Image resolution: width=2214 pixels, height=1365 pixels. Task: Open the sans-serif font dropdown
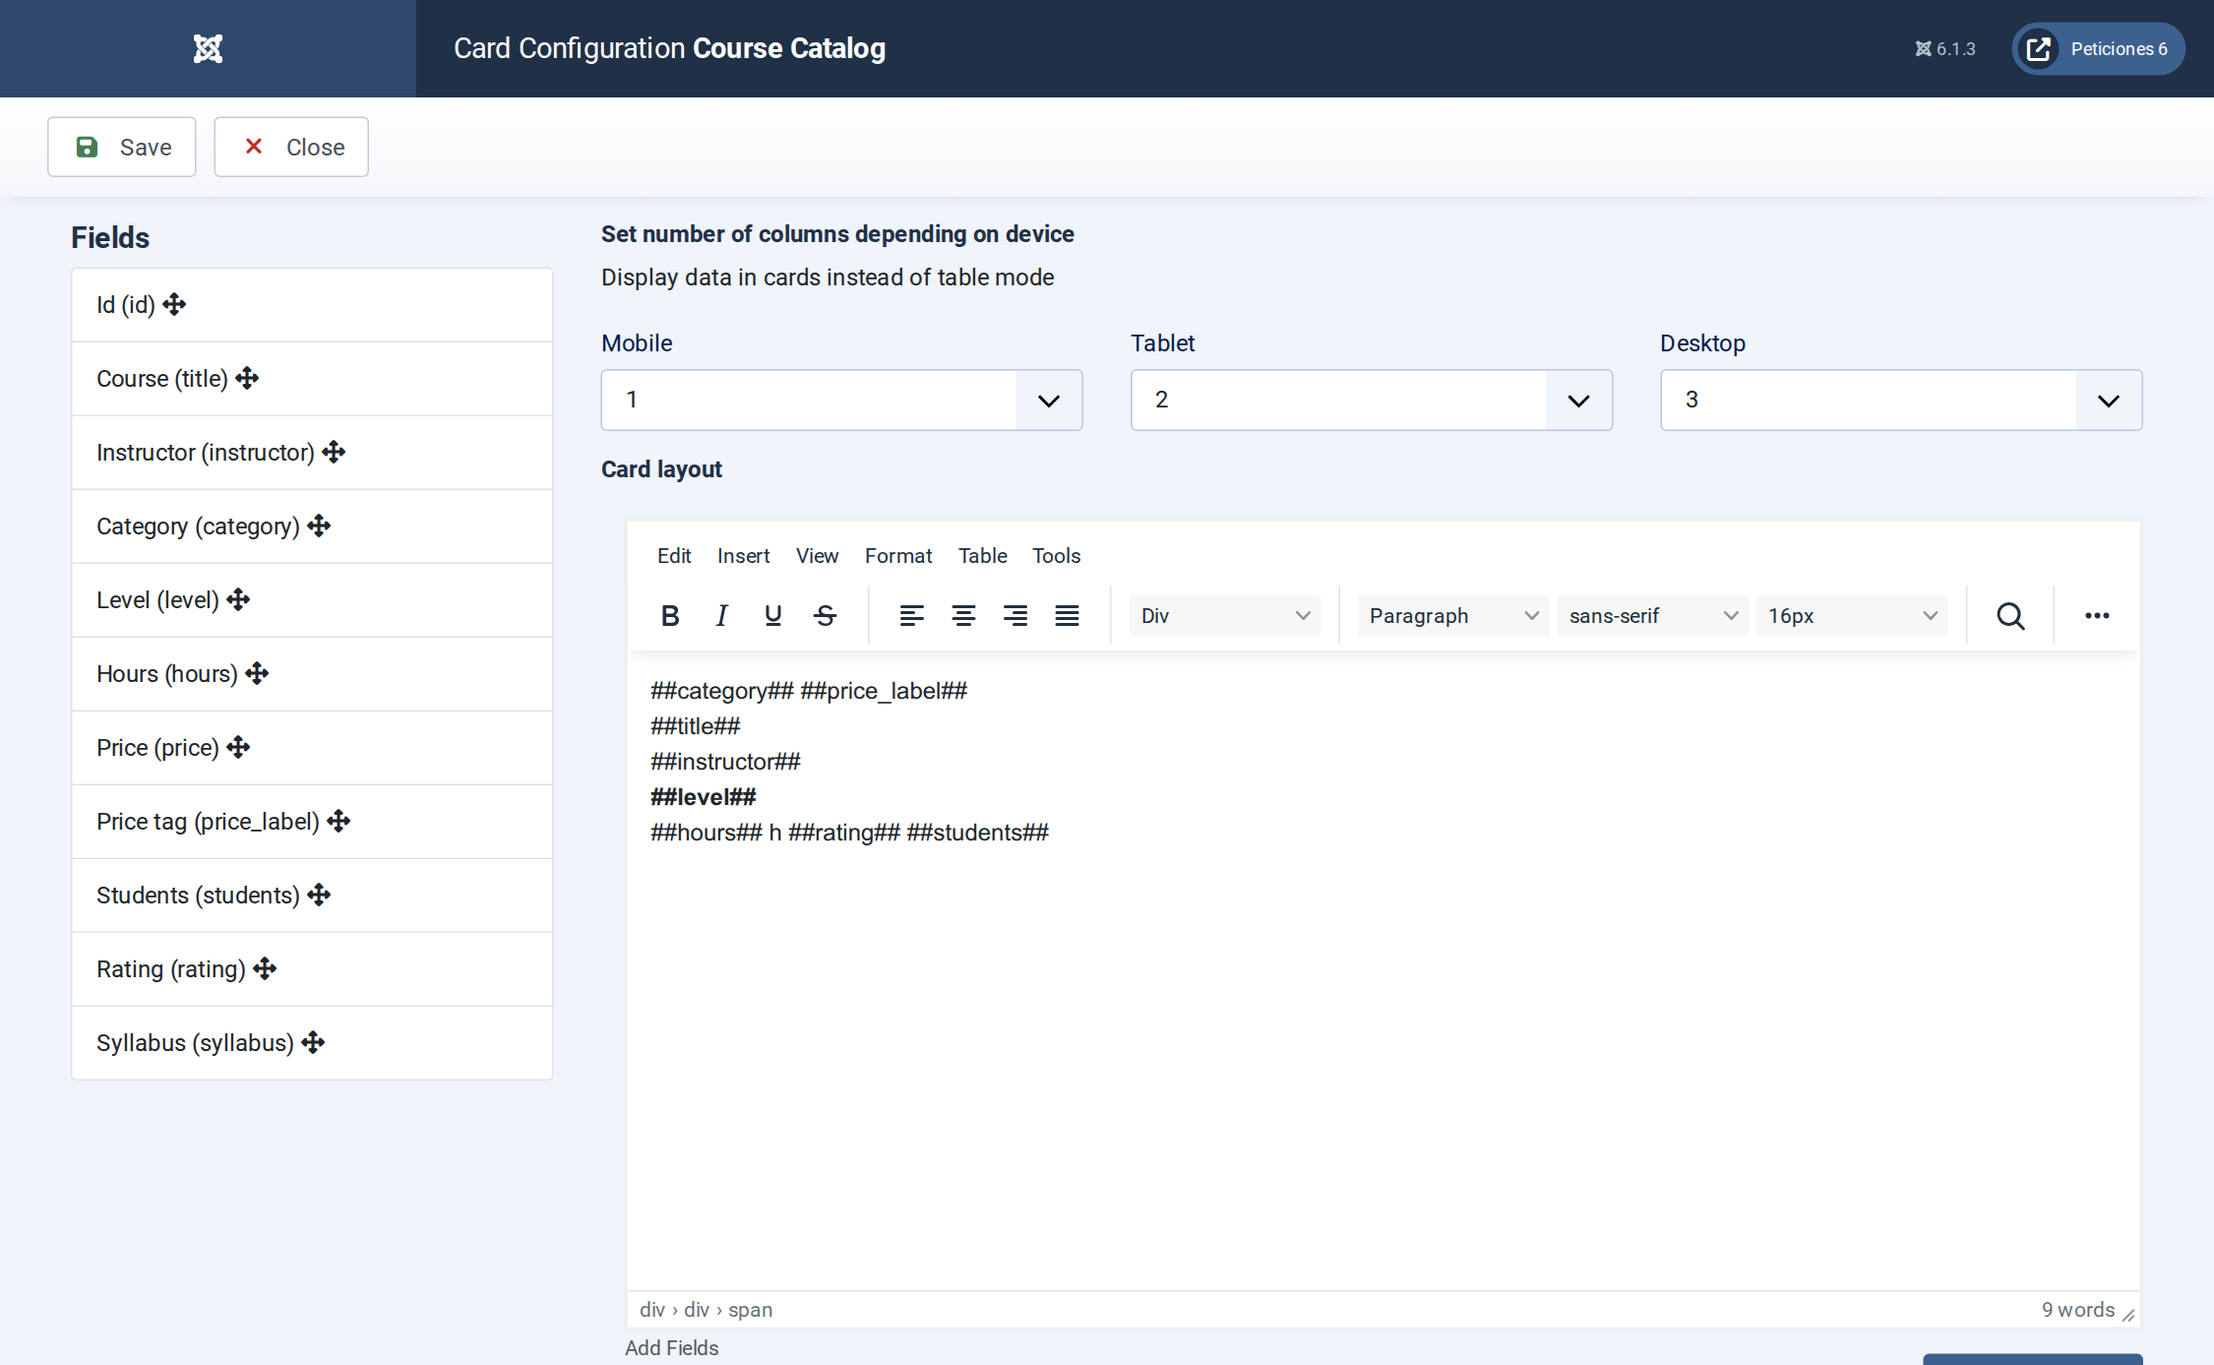coord(1652,616)
